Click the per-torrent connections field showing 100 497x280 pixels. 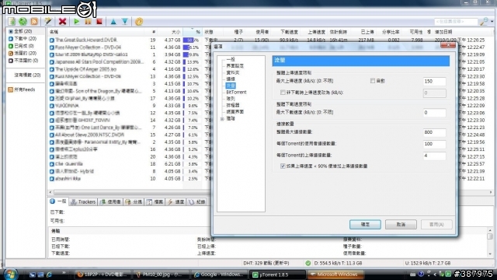(434, 144)
